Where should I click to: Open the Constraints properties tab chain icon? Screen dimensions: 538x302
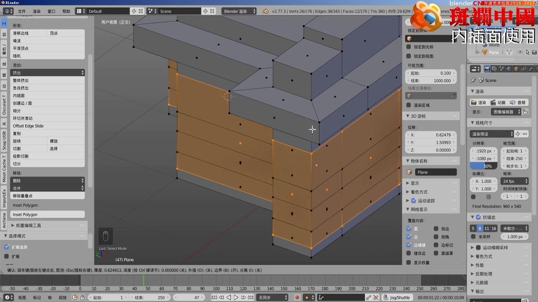[523, 69]
